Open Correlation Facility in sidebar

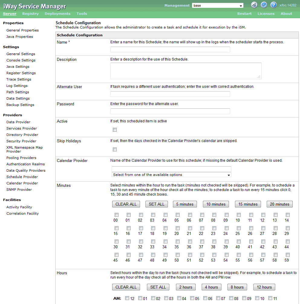click(22, 213)
